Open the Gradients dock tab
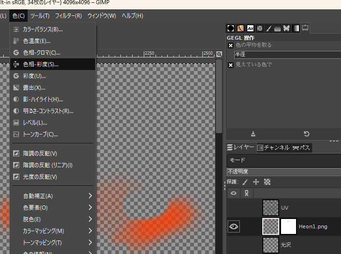 coord(296,28)
